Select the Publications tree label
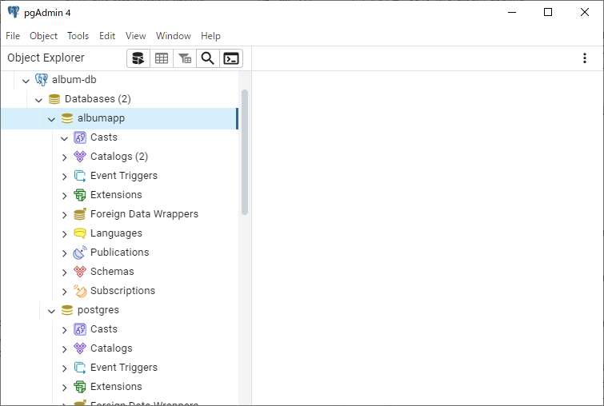Viewport: 604px width, 406px height. point(120,253)
